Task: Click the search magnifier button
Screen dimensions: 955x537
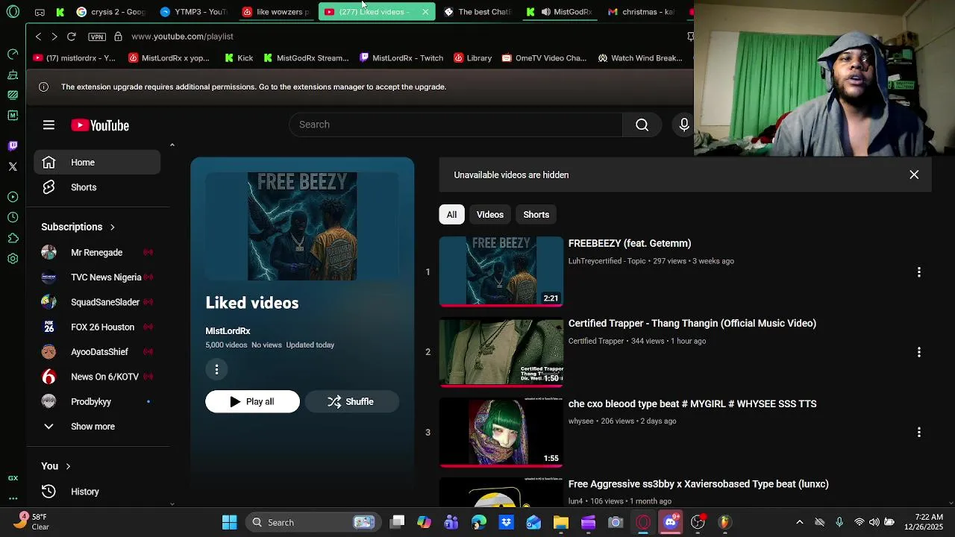Action: [x=642, y=125]
